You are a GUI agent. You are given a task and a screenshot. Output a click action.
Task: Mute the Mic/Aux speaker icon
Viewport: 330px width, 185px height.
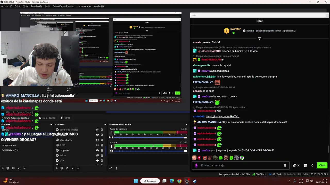tap(111, 151)
